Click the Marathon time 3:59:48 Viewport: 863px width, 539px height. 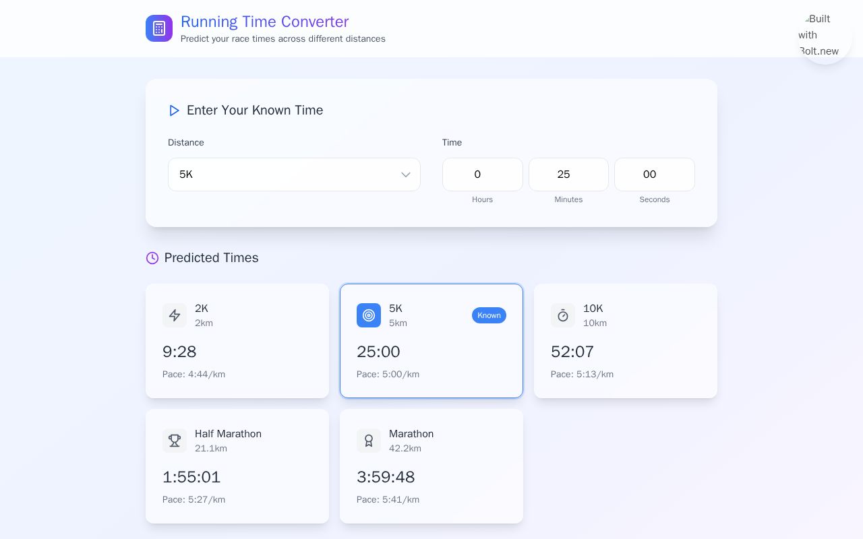tap(386, 477)
